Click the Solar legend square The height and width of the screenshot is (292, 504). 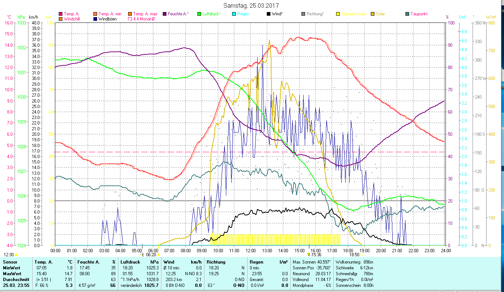[x=373, y=14]
